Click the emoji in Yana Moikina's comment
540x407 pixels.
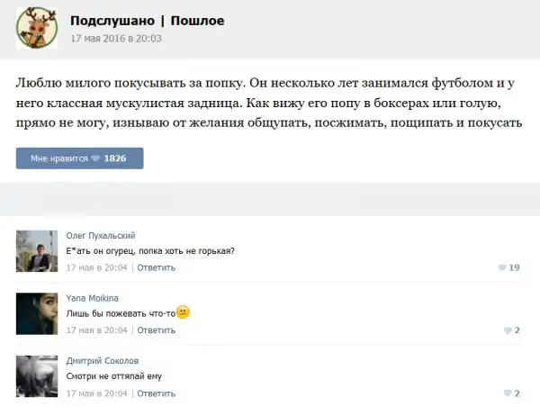[183, 312]
